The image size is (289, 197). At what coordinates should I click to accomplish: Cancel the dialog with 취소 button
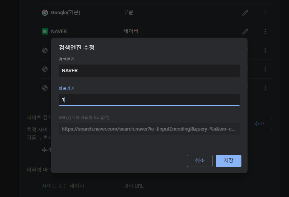tap(200, 161)
